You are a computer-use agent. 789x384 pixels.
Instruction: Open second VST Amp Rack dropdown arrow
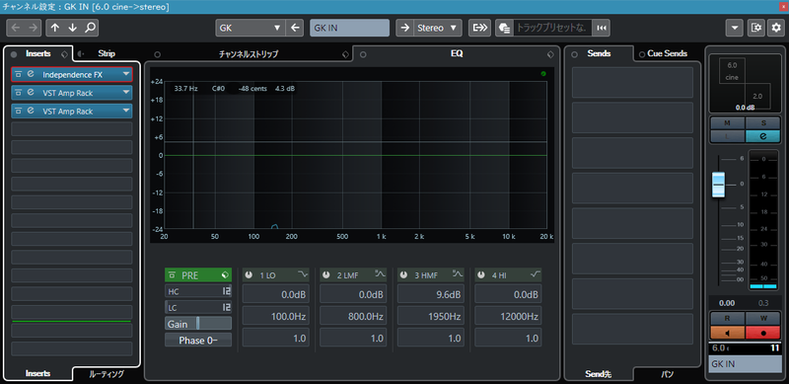click(x=125, y=111)
